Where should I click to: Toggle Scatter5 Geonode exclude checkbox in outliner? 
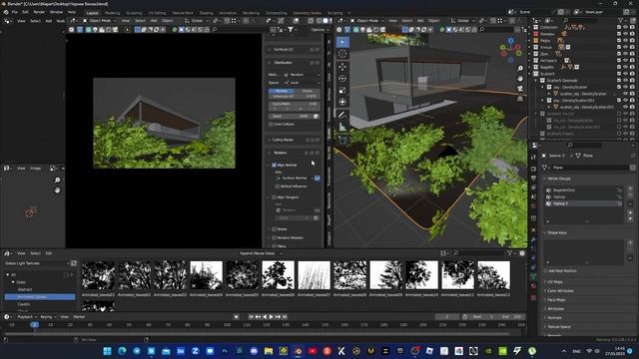(619, 80)
